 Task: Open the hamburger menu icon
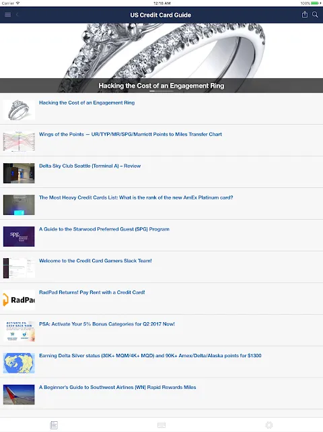point(7,15)
